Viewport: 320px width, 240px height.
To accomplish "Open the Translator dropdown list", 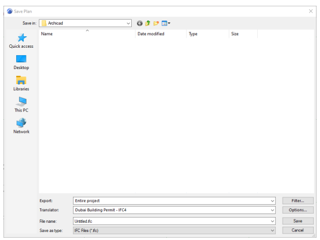I will (174, 210).
